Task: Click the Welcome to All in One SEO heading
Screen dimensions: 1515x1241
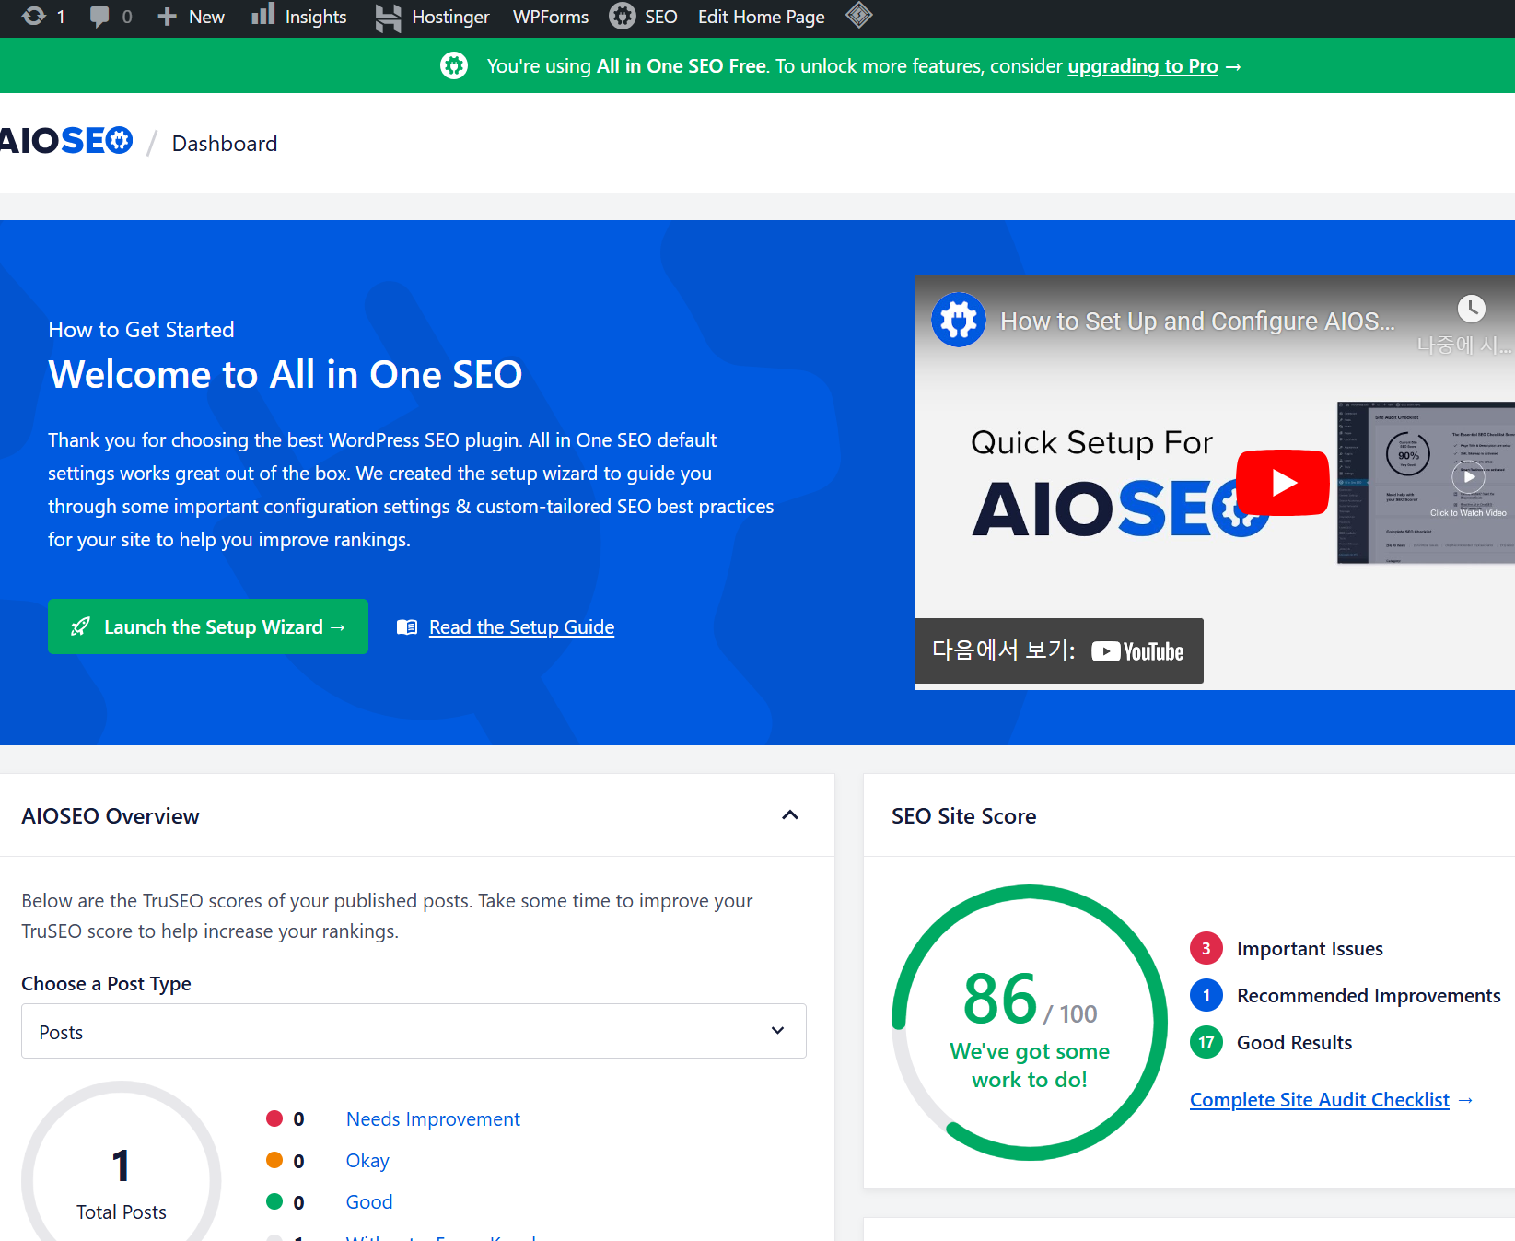Action: (286, 375)
